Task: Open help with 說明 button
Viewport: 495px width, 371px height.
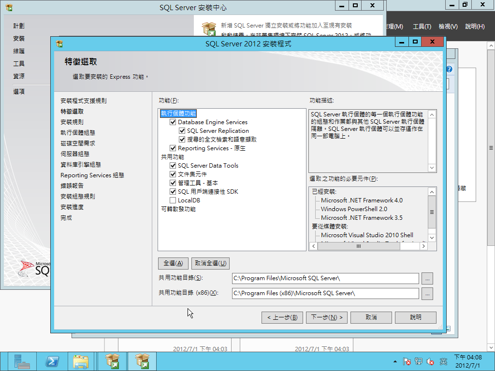Action: [x=416, y=317]
